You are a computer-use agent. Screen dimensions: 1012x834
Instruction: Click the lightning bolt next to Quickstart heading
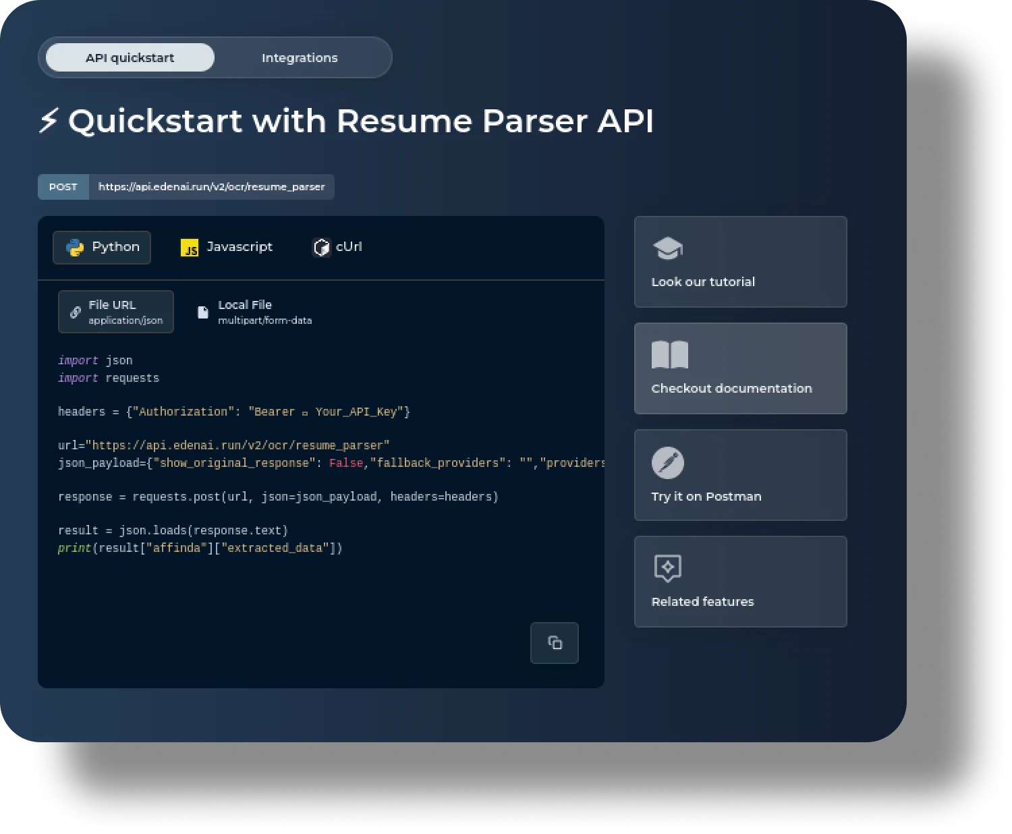pyautogui.click(x=48, y=121)
